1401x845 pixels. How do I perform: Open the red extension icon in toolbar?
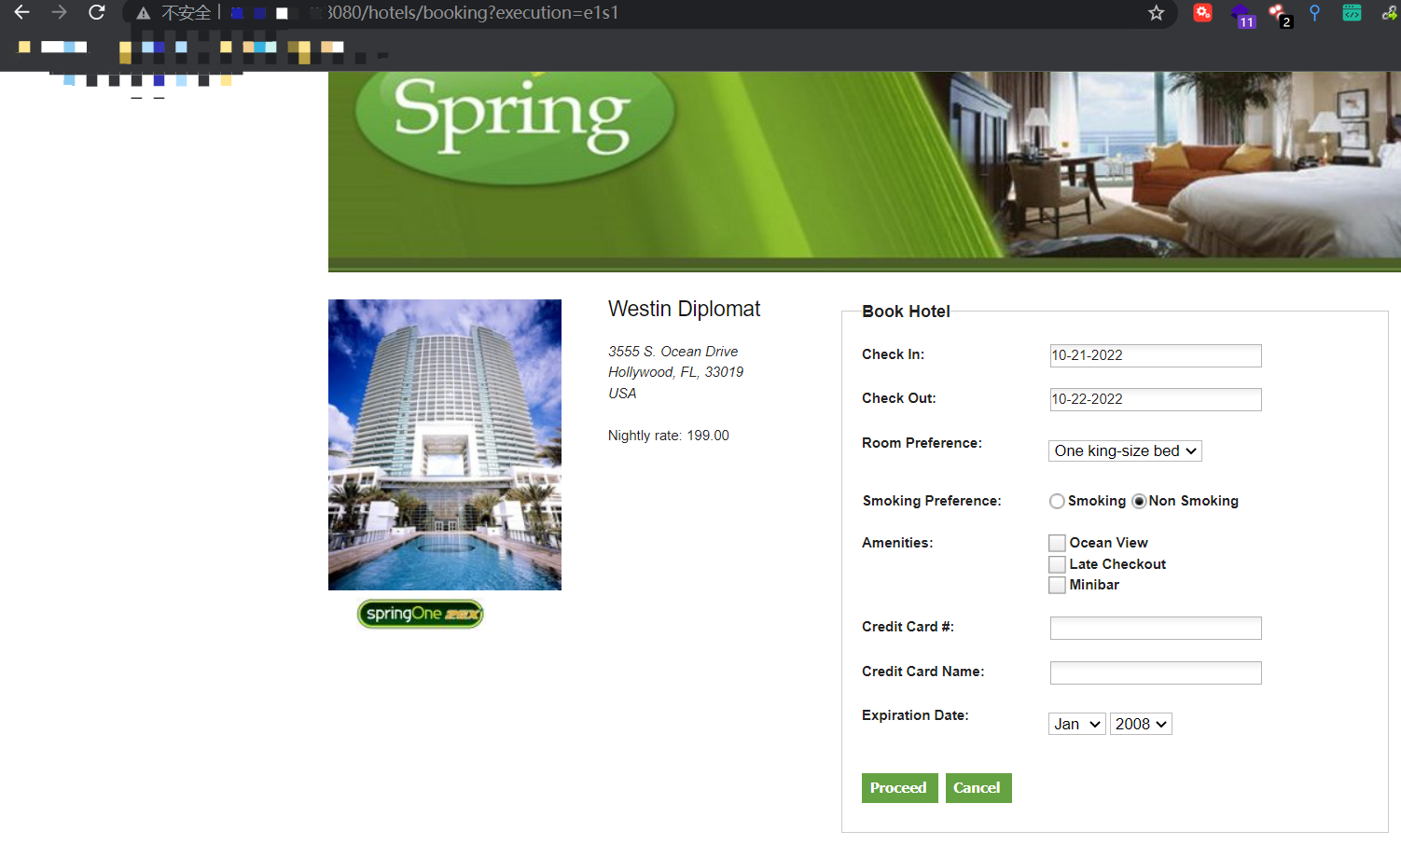pyautogui.click(x=1203, y=12)
